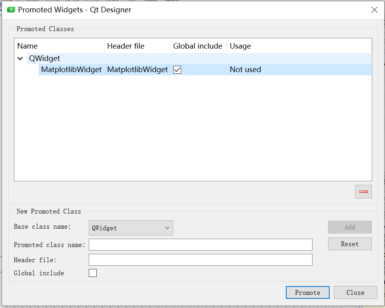Click the Usage column header

coord(299,46)
